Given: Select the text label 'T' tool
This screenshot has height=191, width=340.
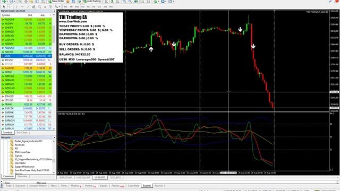Looking at the screenshot, I should [50, 7].
